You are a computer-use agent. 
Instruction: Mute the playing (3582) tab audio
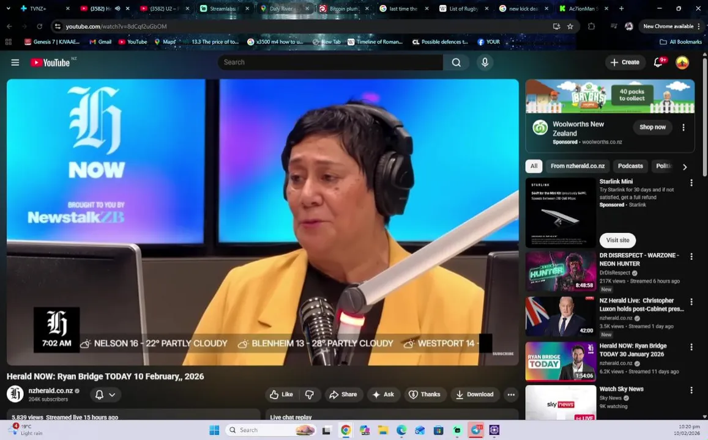(x=117, y=9)
